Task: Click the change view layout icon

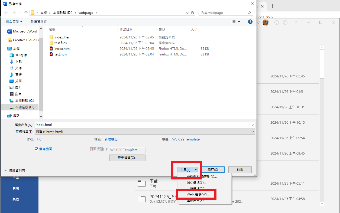Action: pos(233,22)
